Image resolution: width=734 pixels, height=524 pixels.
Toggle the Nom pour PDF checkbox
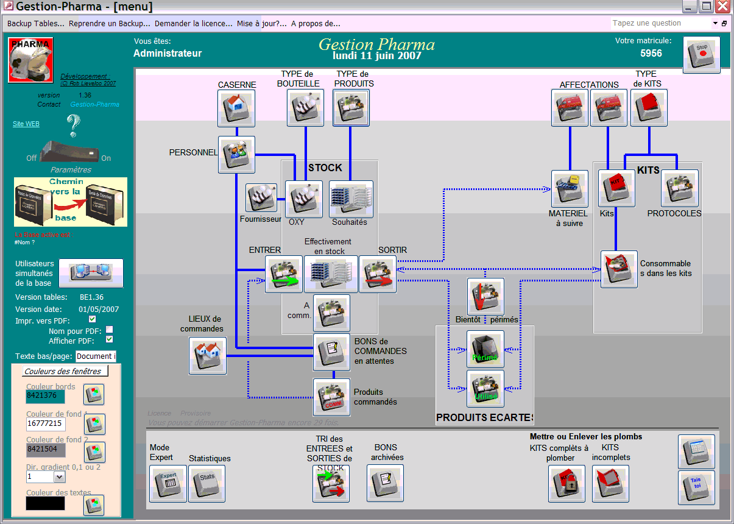coord(110,330)
